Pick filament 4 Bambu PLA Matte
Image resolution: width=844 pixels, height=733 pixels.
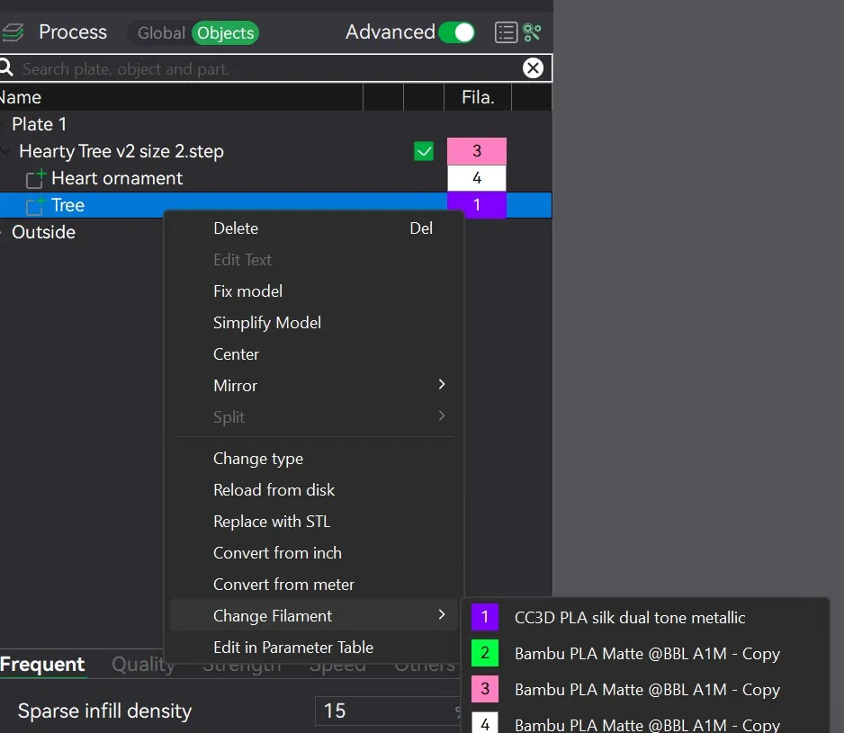point(645,724)
